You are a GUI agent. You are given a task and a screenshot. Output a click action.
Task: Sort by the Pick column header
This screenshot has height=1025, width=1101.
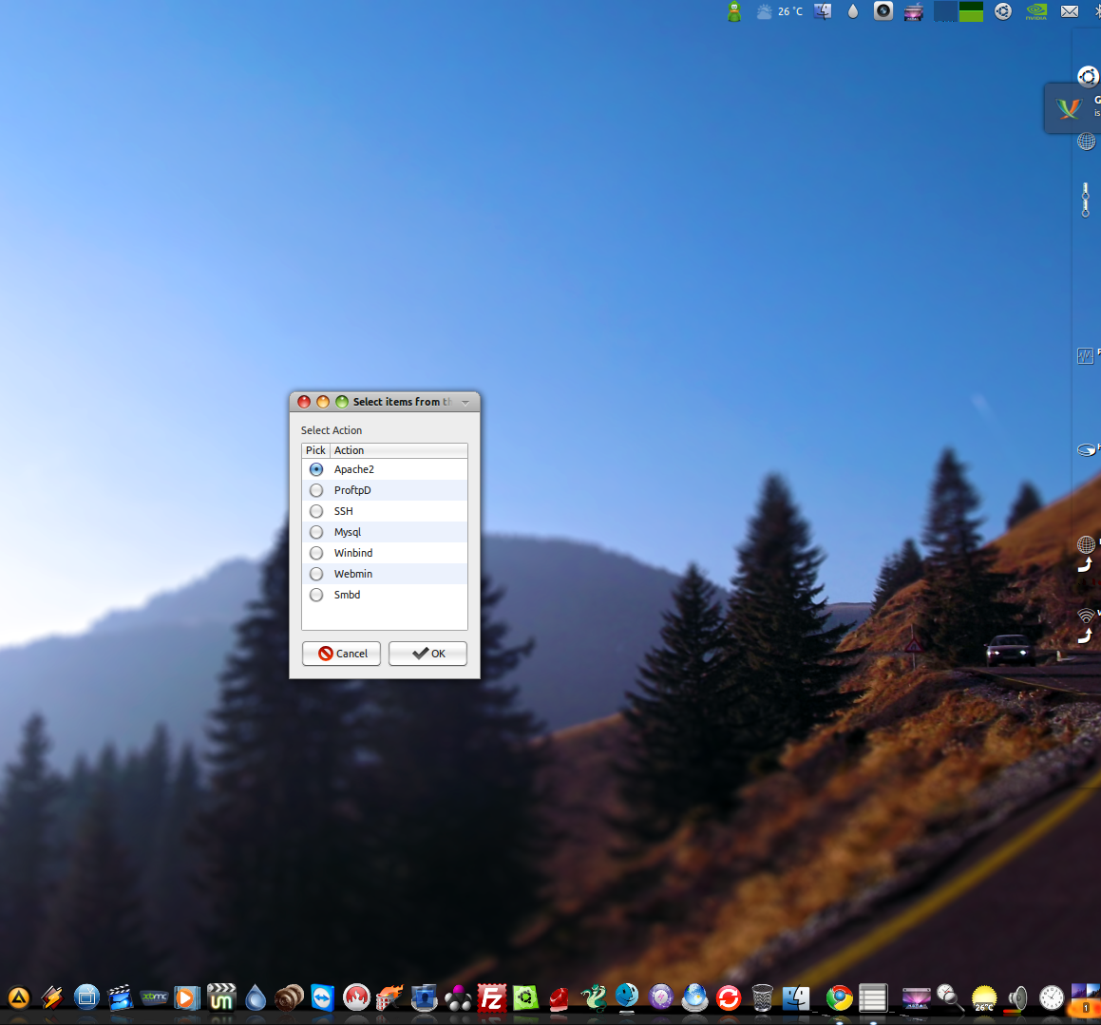tap(315, 450)
